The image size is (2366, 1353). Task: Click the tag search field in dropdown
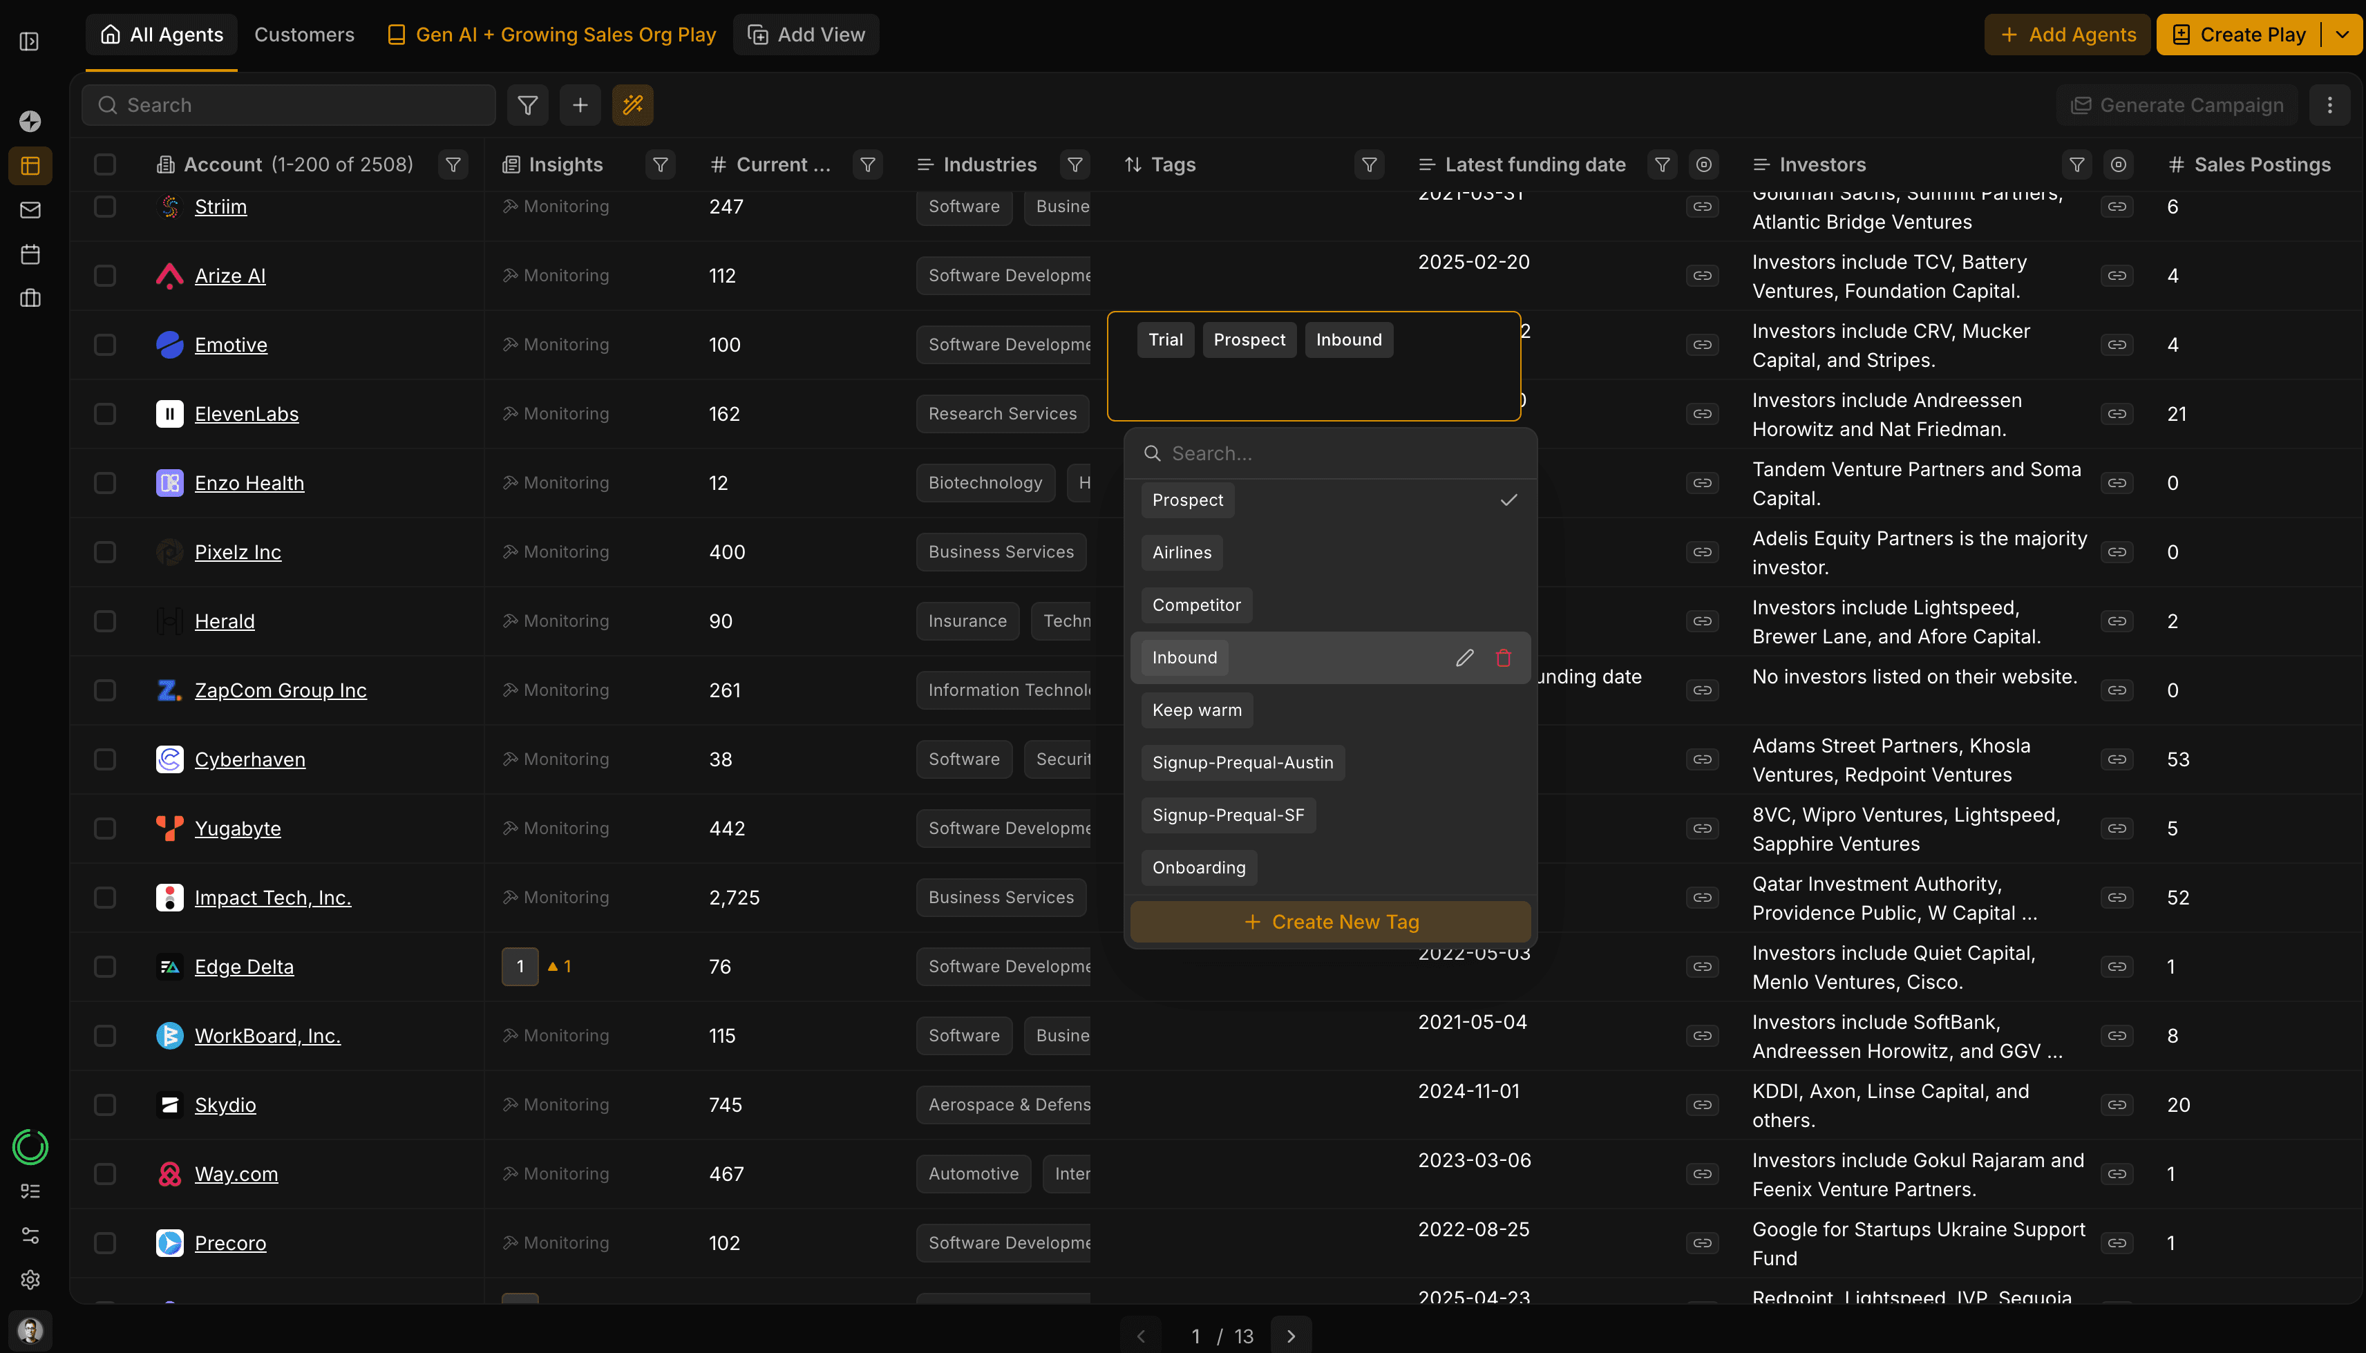[1338, 453]
